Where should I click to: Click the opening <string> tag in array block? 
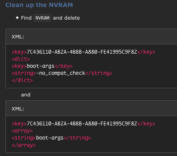click(x=24, y=138)
